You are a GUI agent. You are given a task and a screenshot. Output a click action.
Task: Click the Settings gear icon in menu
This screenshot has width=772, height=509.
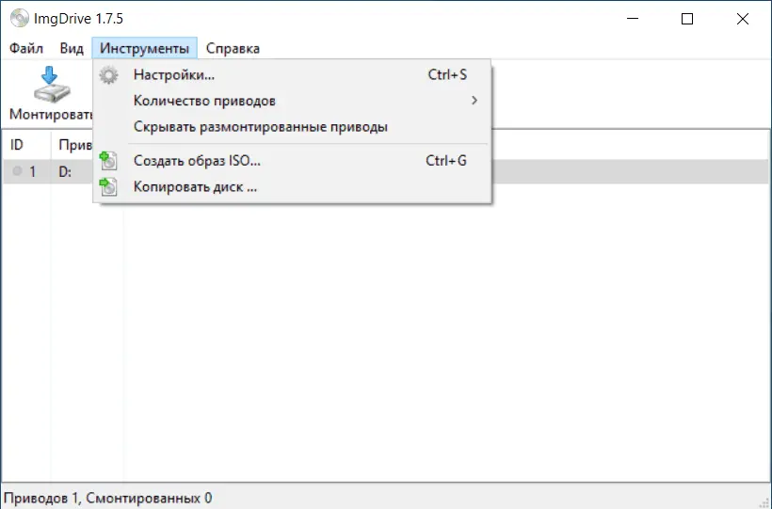pos(109,75)
